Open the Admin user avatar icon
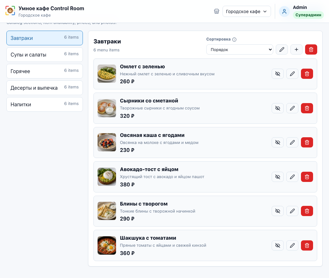 (284, 11)
